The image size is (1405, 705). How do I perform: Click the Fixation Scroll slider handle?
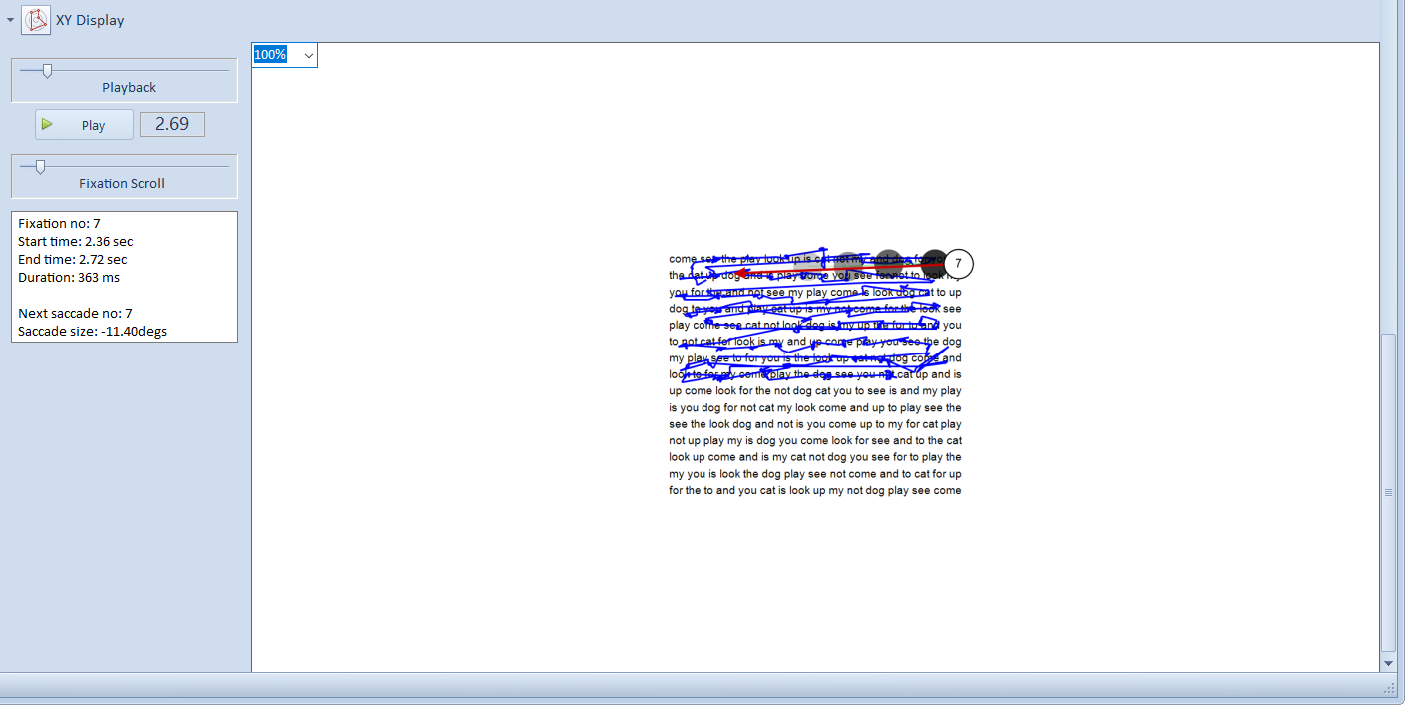[x=40, y=167]
